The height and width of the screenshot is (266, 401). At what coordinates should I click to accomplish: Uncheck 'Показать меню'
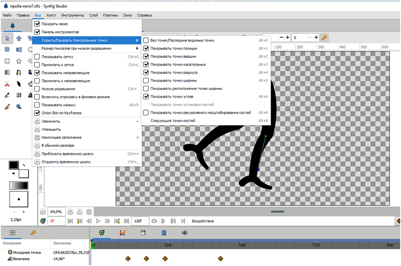tap(37, 24)
